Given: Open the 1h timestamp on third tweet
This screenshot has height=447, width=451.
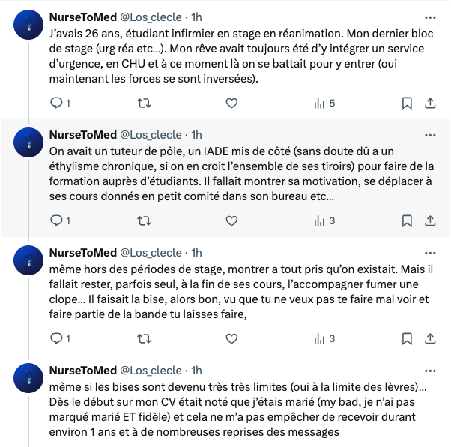Looking at the screenshot, I should 197,253.
